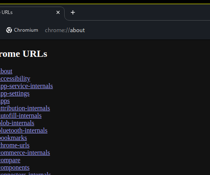The image size is (210, 175).
Task: Open the attribution-internals link
Action: (x=25, y=108)
